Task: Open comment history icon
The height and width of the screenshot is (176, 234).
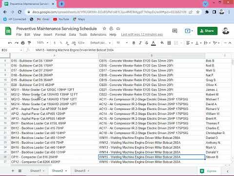Action: pos(175,31)
